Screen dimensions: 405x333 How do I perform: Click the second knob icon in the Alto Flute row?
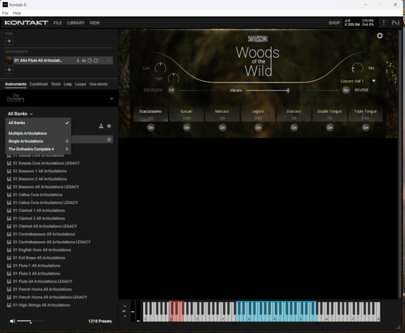tap(96, 61)
